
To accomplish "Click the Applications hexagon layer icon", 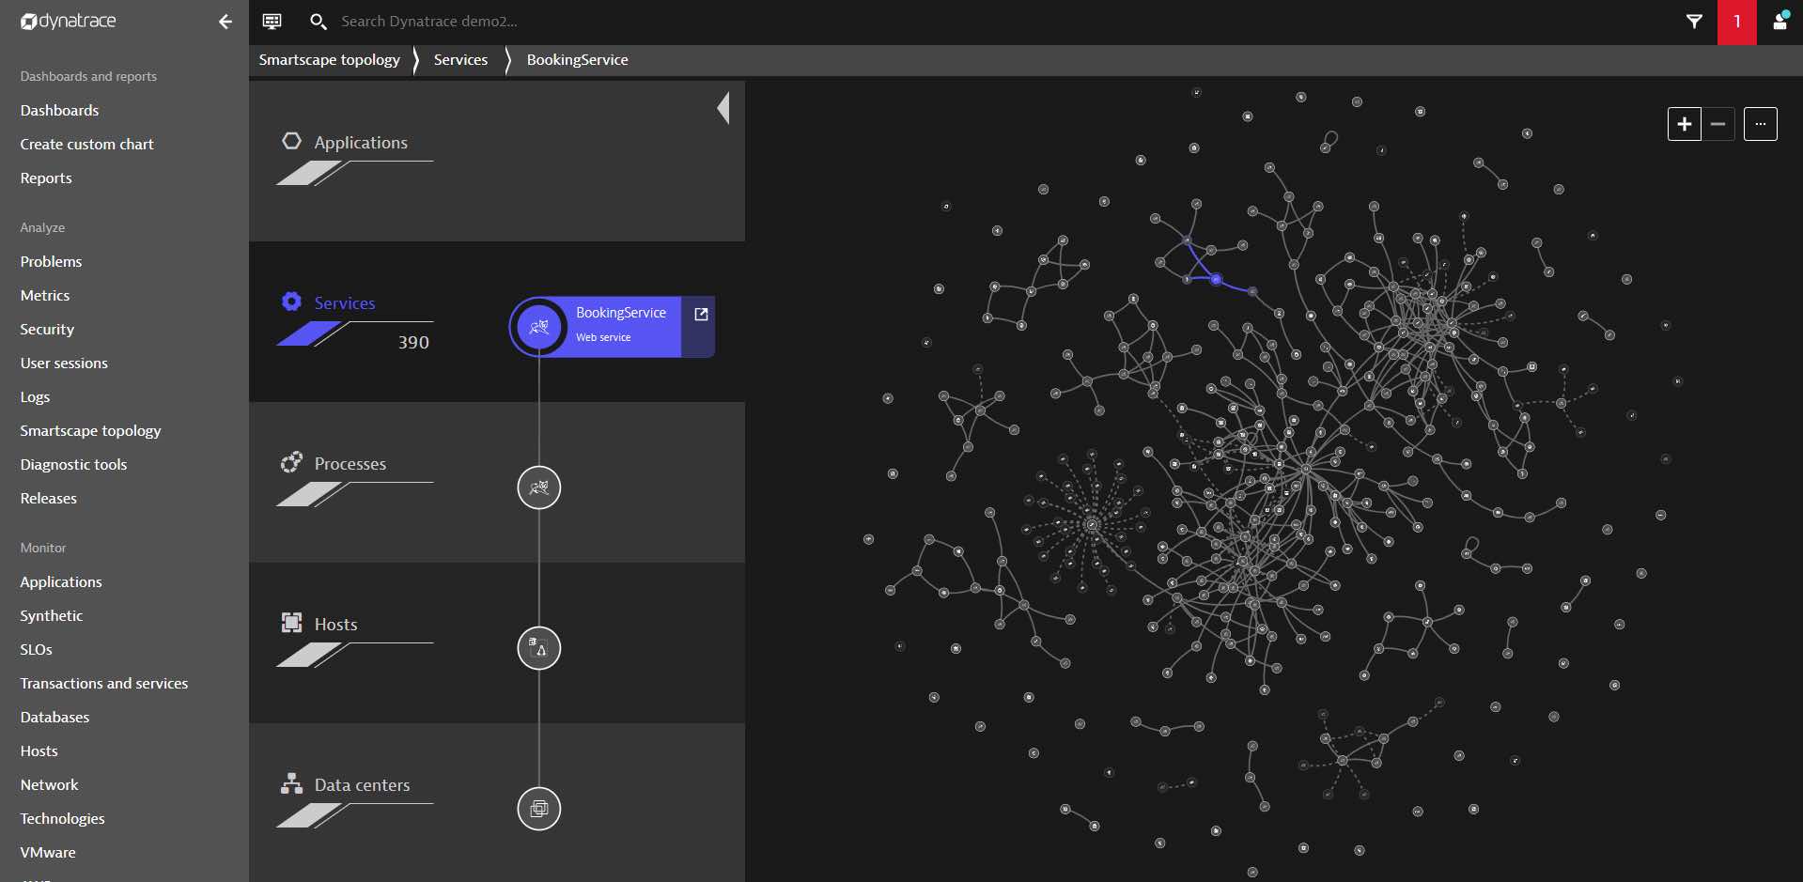I will (x=292, y=141).
